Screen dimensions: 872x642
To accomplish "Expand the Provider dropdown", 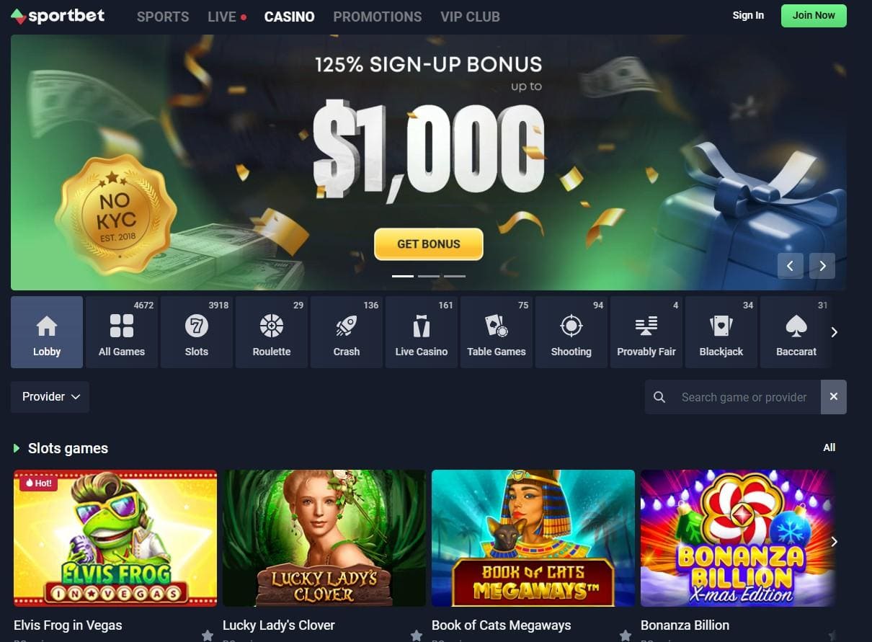I will click(50, 397).
